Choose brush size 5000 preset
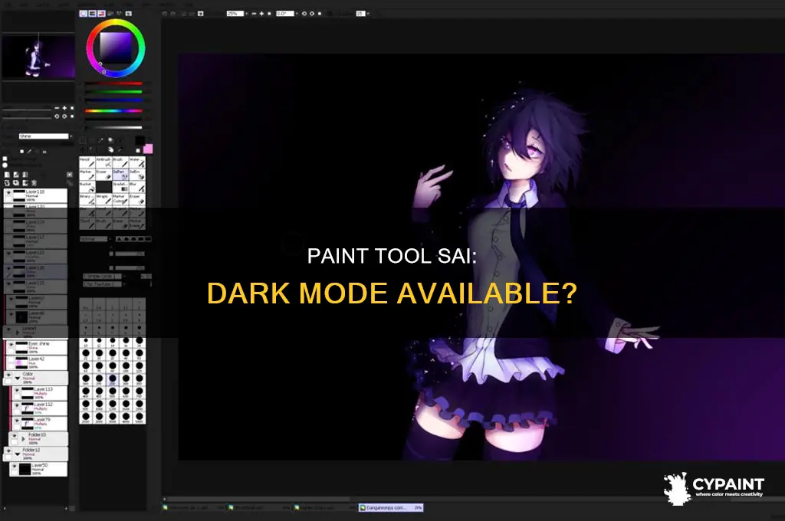The height and width of the screenshot is (521, 785). click(x=139, y=418)
